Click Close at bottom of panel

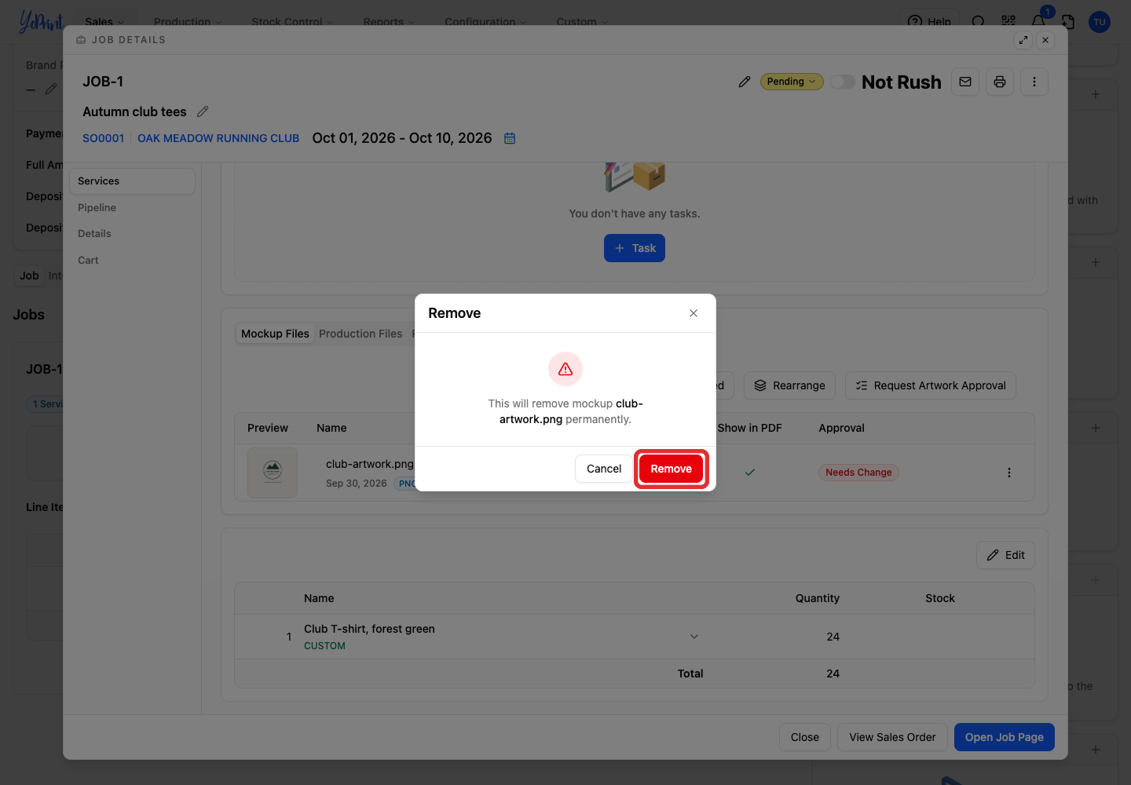[x=805, y=737]
